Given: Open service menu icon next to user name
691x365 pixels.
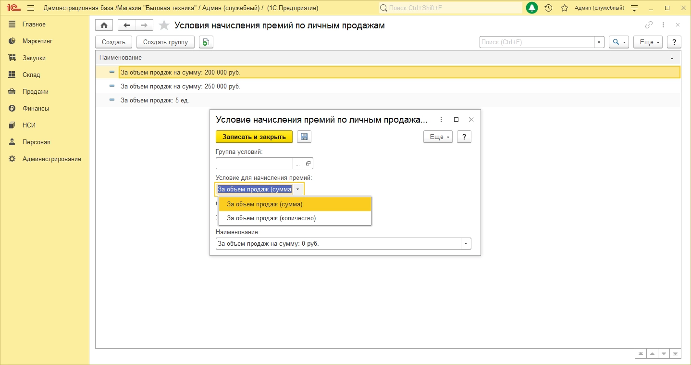Looking at the screenshot, I should coord(634,8).
